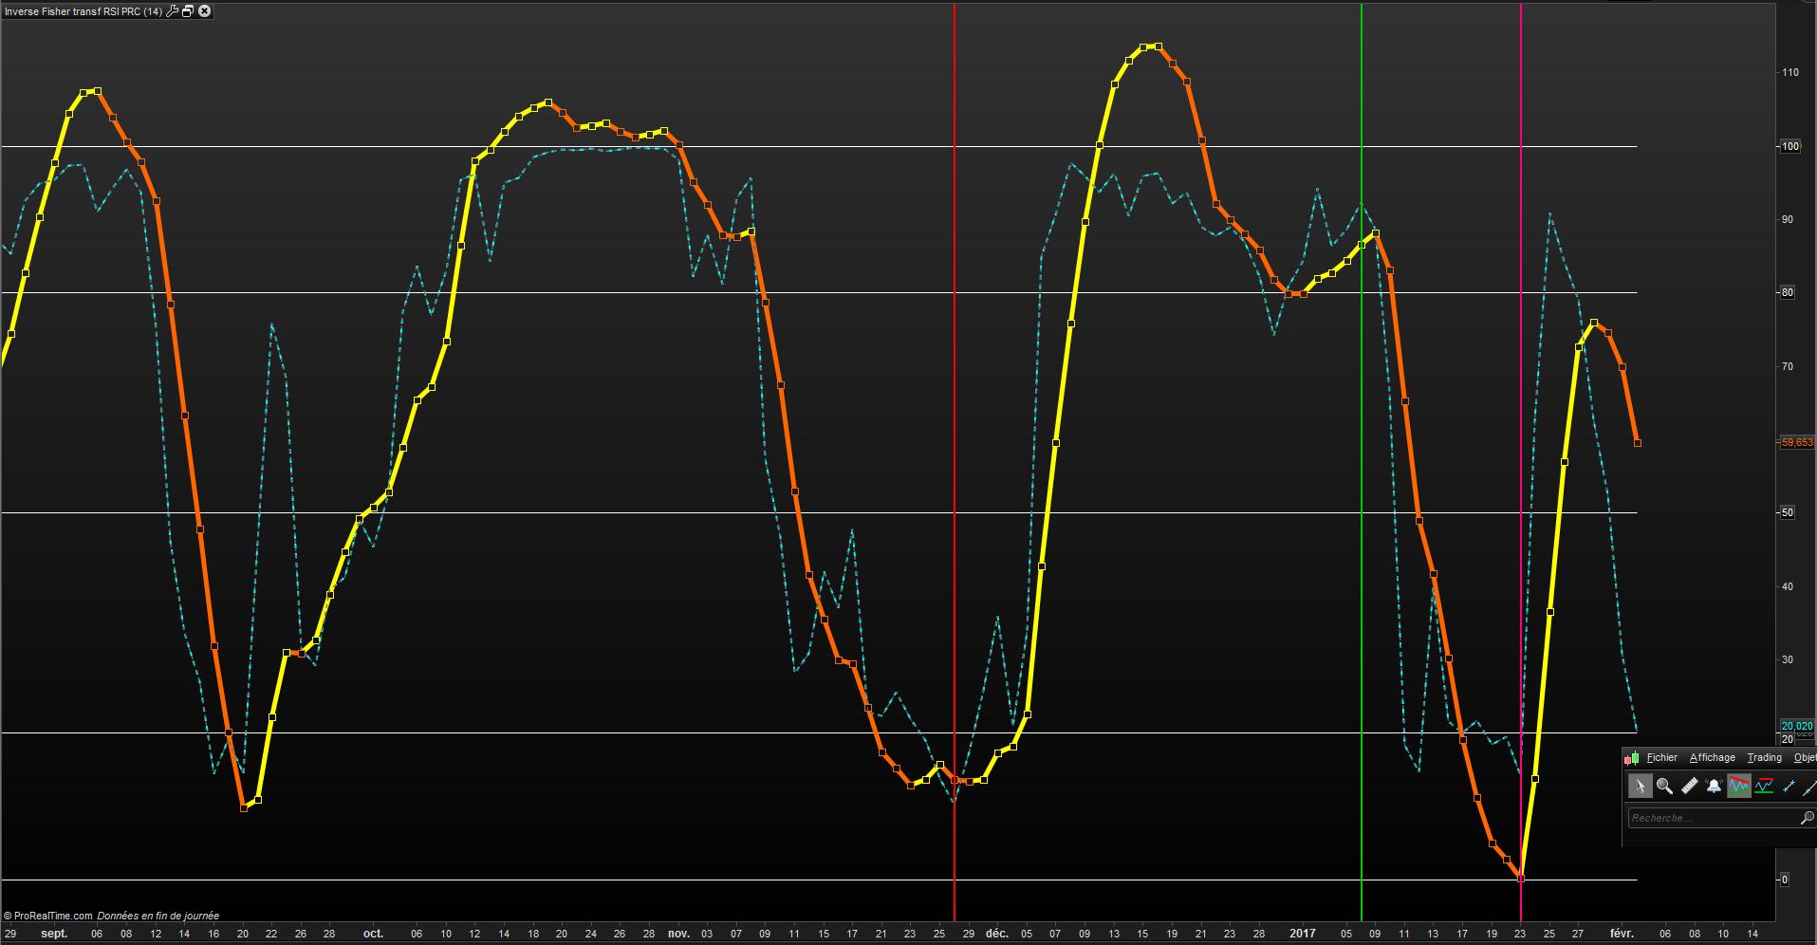Open the Affichage menu
Screen dimensions: 1817x945
pos(1713,758)
